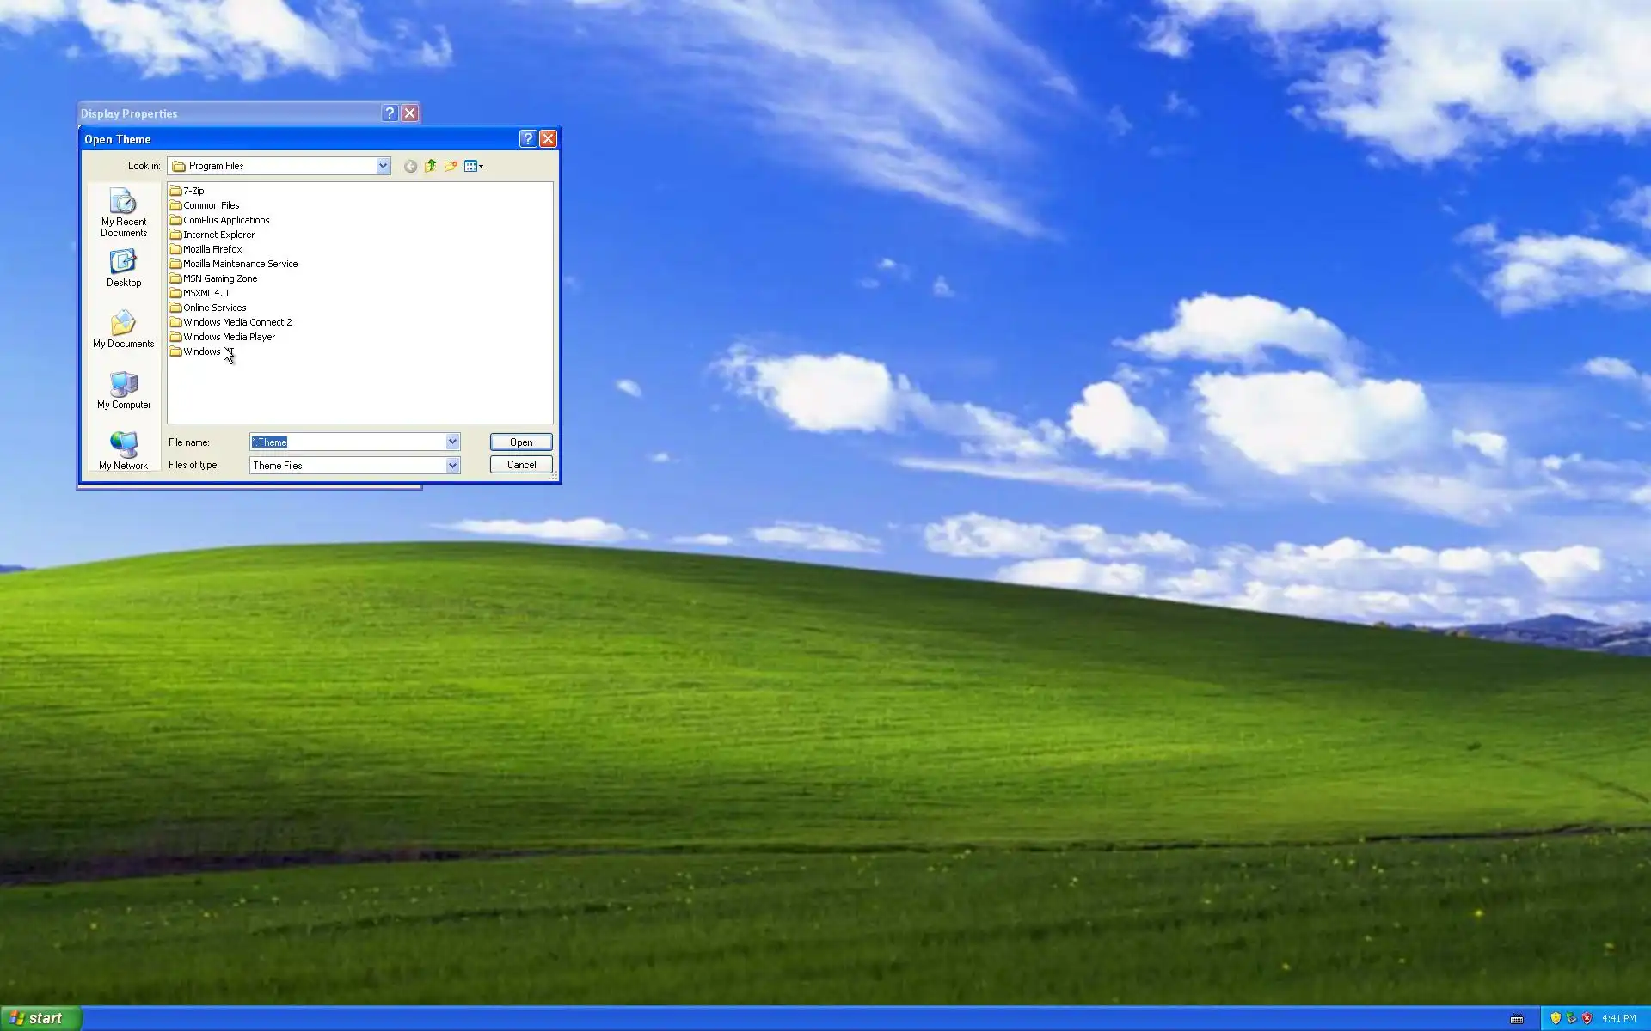The width and height of the screenshot is (1651, 1031).
Task: Go to My Documents shortcut
Action: point(124,329)
